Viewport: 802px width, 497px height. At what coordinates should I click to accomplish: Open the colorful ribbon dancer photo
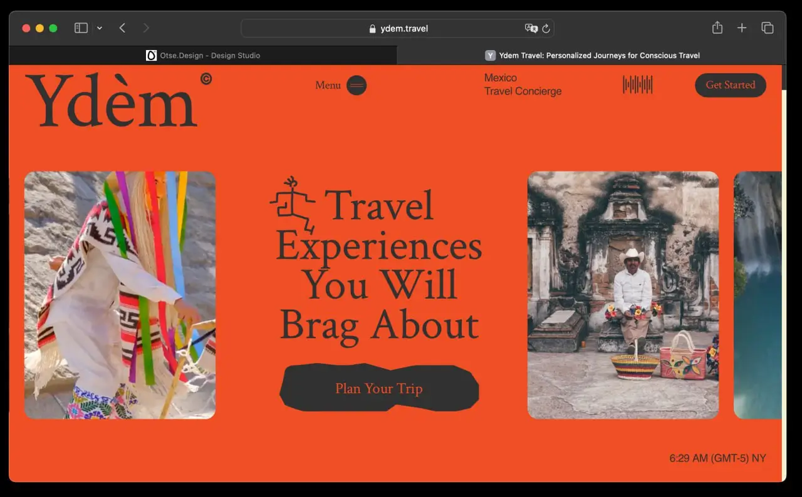(120, 295)
